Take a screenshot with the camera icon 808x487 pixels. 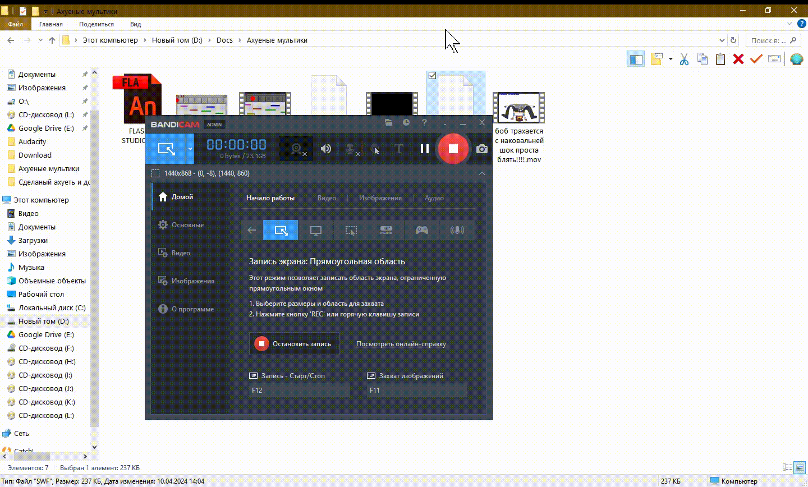coord(481,149)
